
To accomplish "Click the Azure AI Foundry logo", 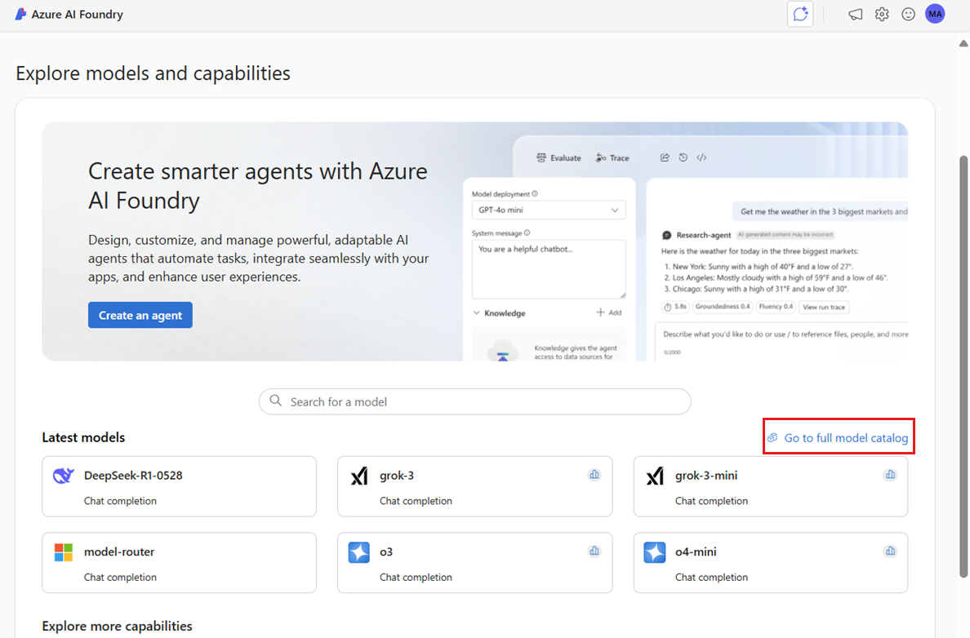I will pyautogui.click(x=21, y=14).
